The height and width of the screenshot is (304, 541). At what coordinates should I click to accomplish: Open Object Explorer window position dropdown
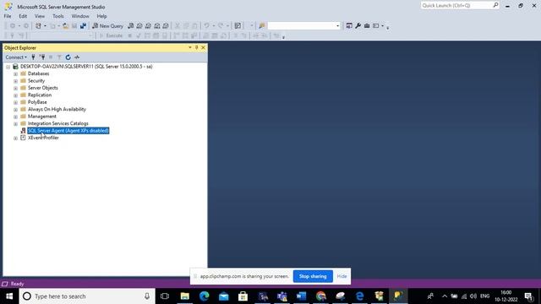(x=189, y=47)
